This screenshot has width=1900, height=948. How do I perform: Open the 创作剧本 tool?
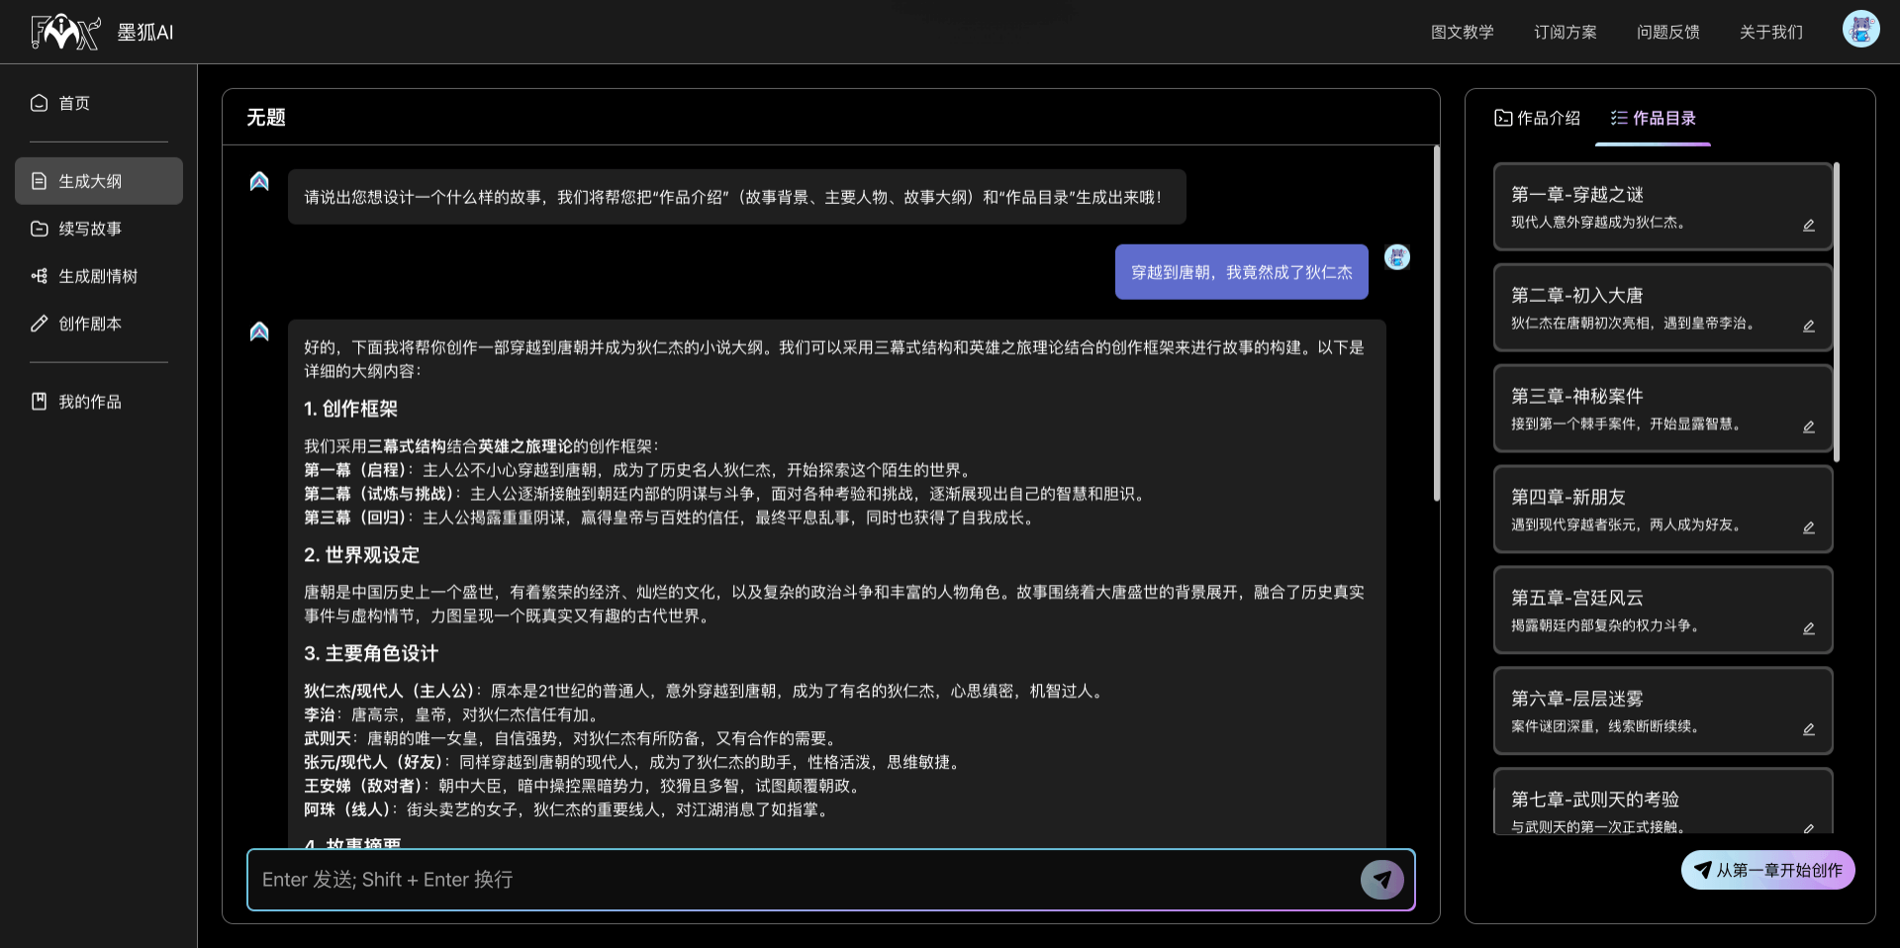(89, 324)
